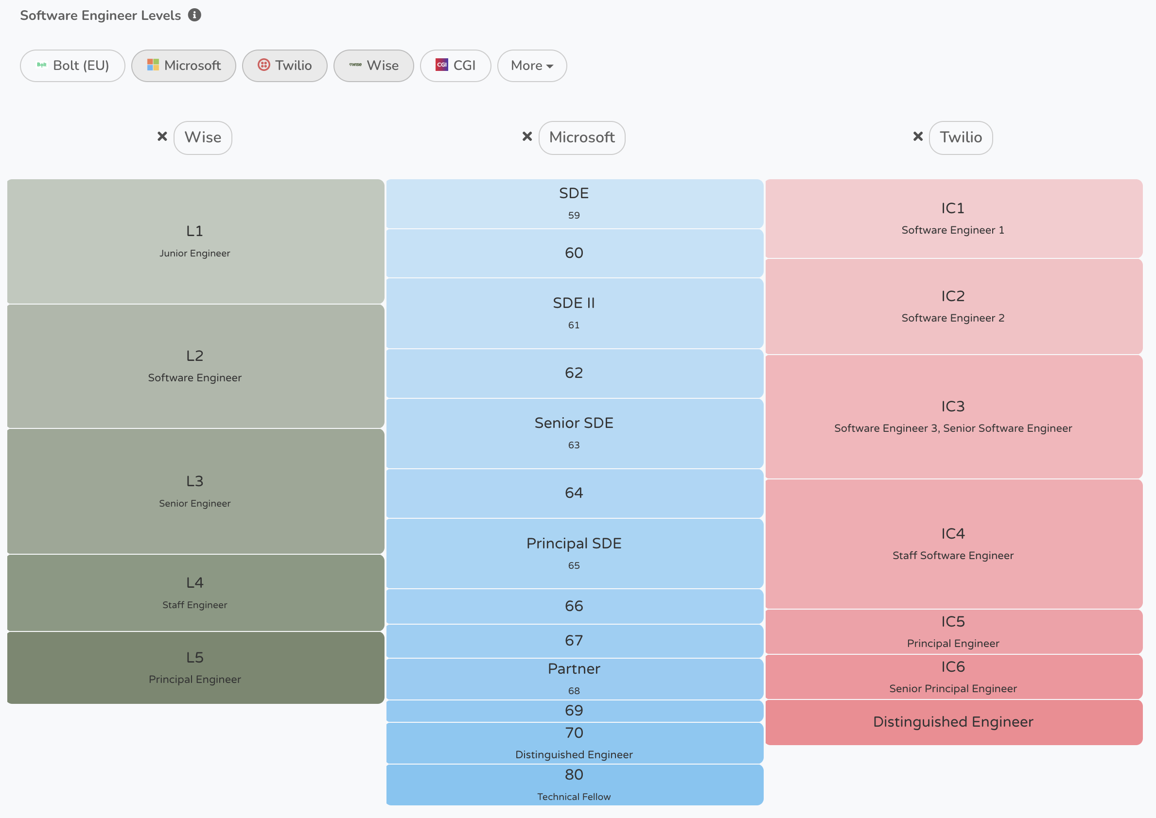Click the Software Engineer Levels heading

click(100, 16)
